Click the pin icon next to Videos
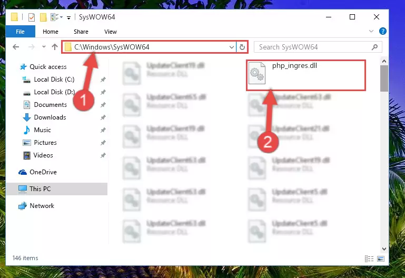Viewport: 405px width, 278px height. (x=103, y=155)
